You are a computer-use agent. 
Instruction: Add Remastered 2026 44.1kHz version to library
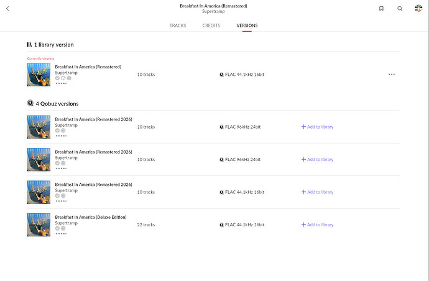[317, 192]
